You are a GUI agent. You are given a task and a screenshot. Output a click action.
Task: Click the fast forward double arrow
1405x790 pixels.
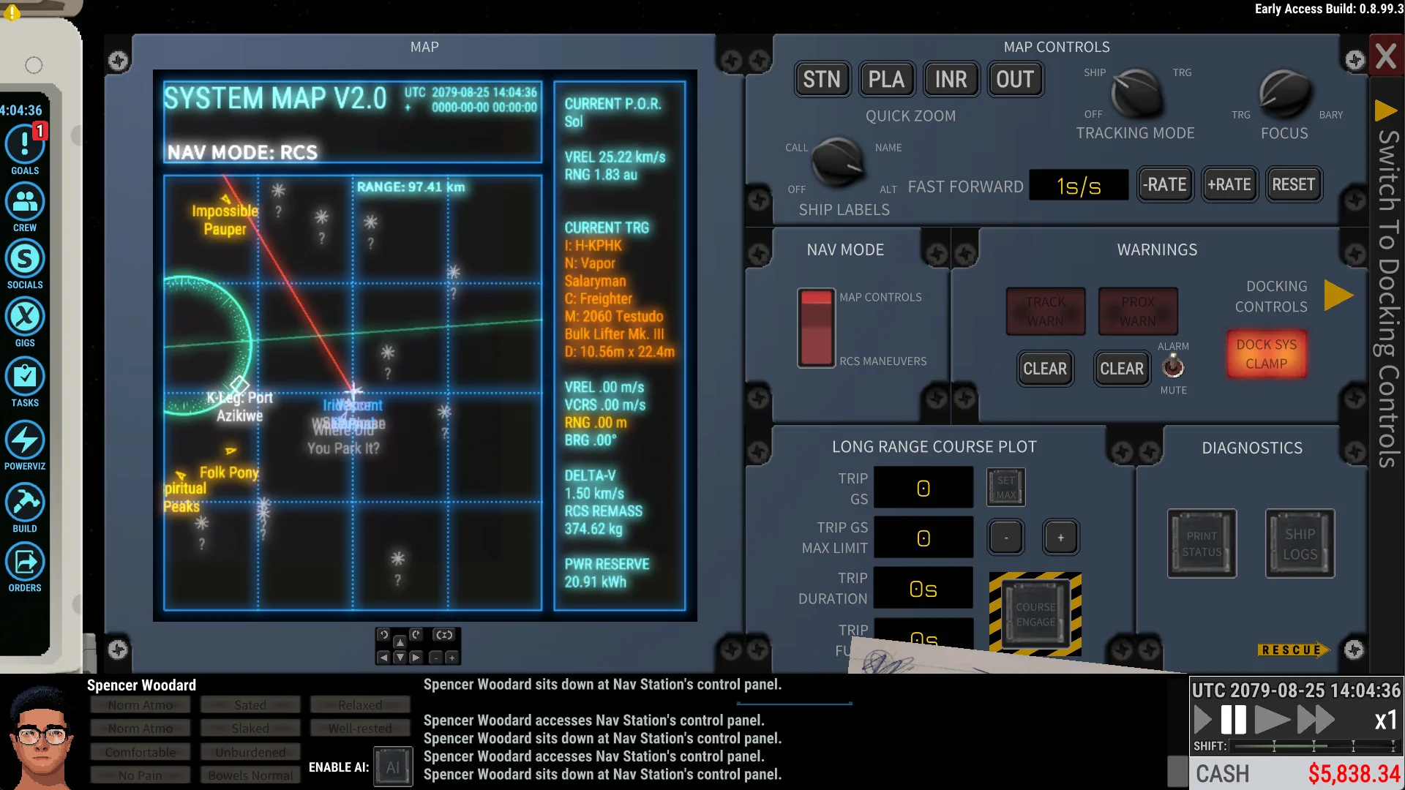point(1316,720)
